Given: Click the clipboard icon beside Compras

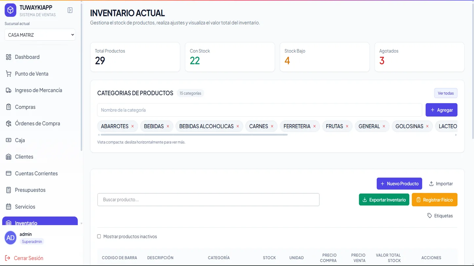Looking at the screenshot, I should coord(9,107).
